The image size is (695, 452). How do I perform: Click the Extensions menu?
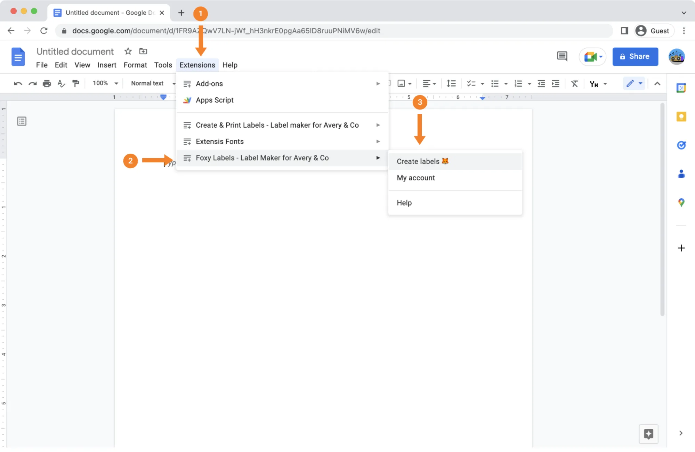[x=197, y=65]
